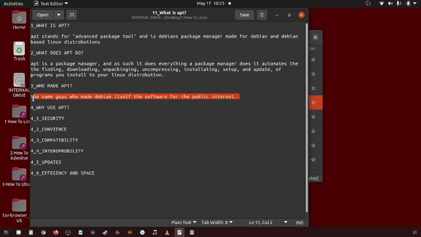Viewport: 421px width, 237px height.
Task: Click the Wi-Fi icon in the system tray
Action: tap(382, 4)
